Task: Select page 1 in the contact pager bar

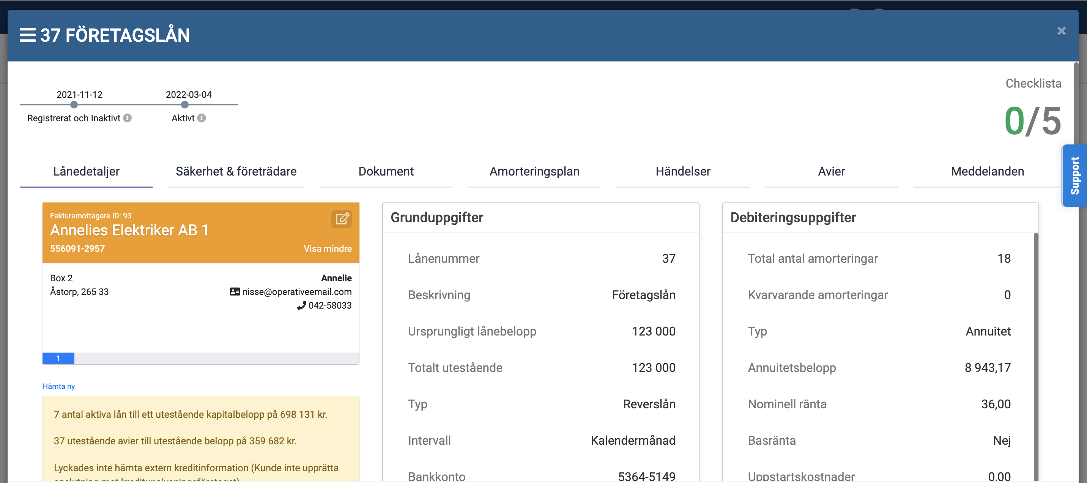Action: 58,358
